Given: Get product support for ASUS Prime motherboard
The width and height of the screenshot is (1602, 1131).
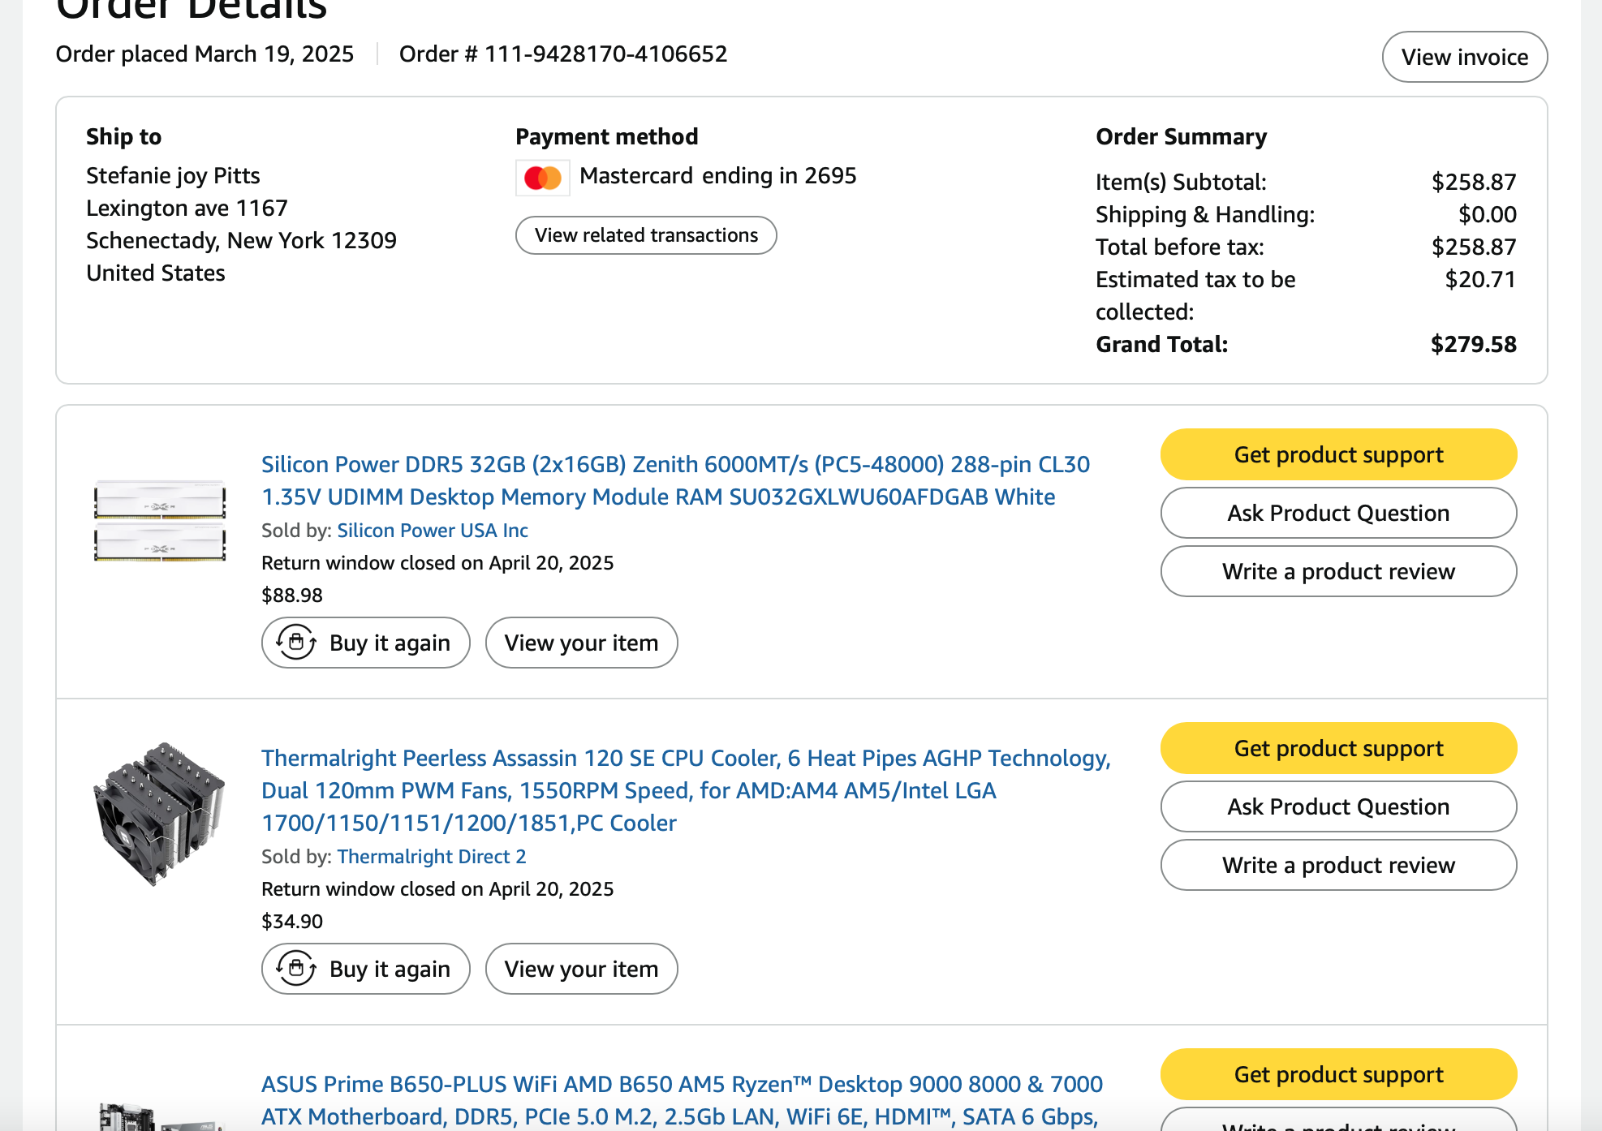Looking at the screenshot, I should 1338,1074.
